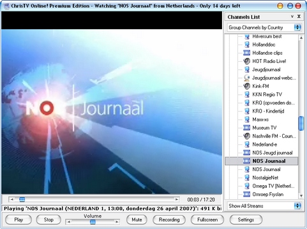The image size is (307, 229).
Task: Mute the audio
Action: click(x=137, y=219)
